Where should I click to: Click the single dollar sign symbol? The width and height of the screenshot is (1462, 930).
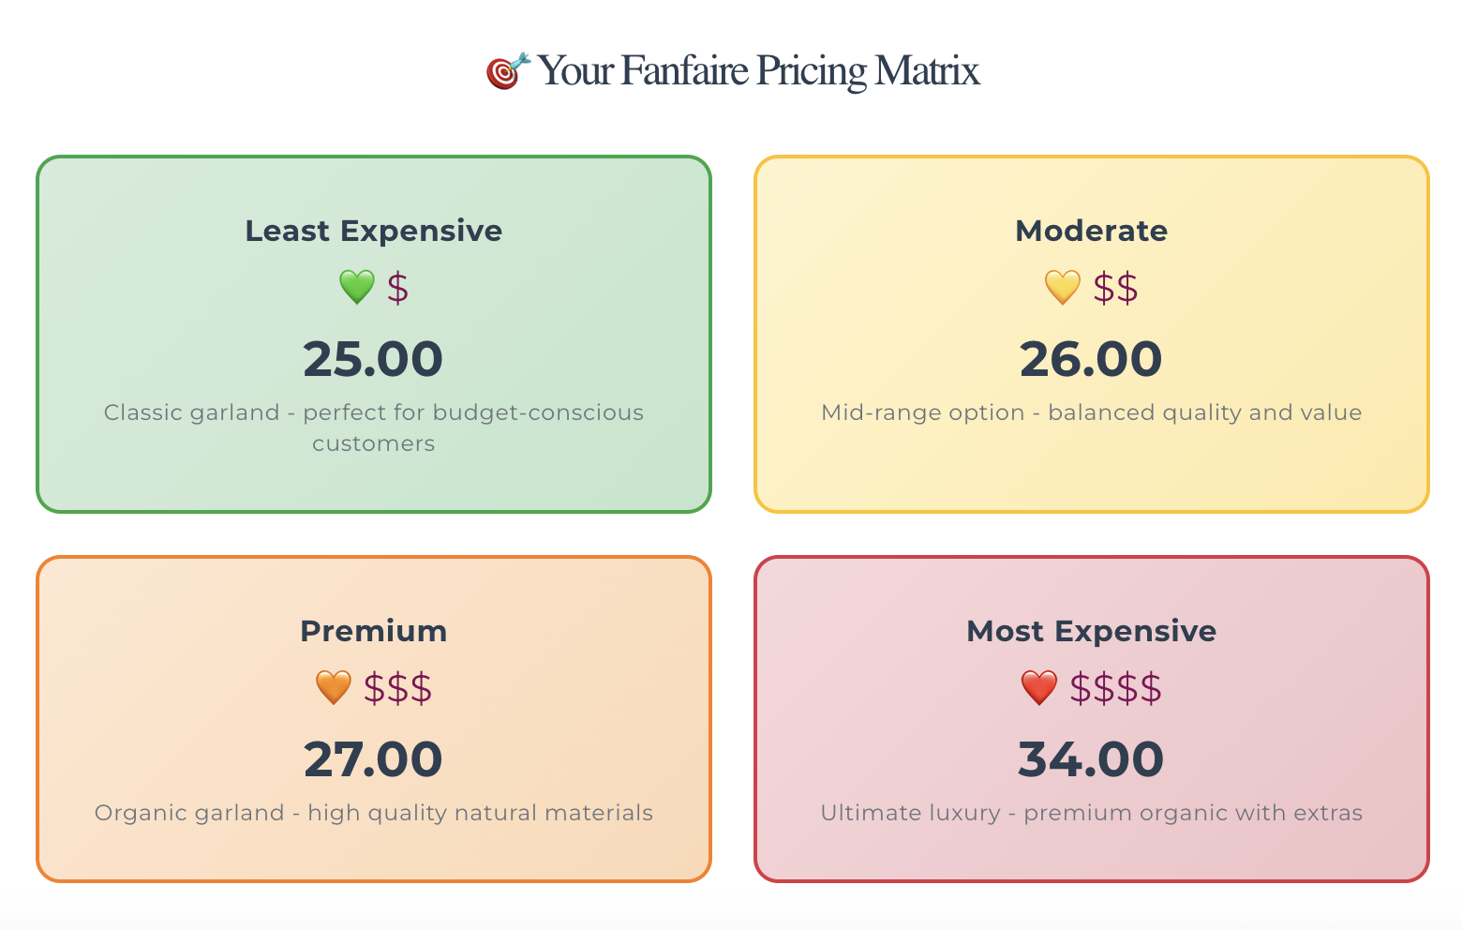coord(397,288)
